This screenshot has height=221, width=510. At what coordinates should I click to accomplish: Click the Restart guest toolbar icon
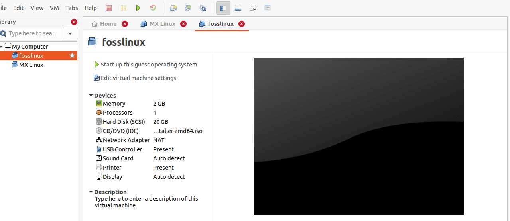tap(153, 8)
